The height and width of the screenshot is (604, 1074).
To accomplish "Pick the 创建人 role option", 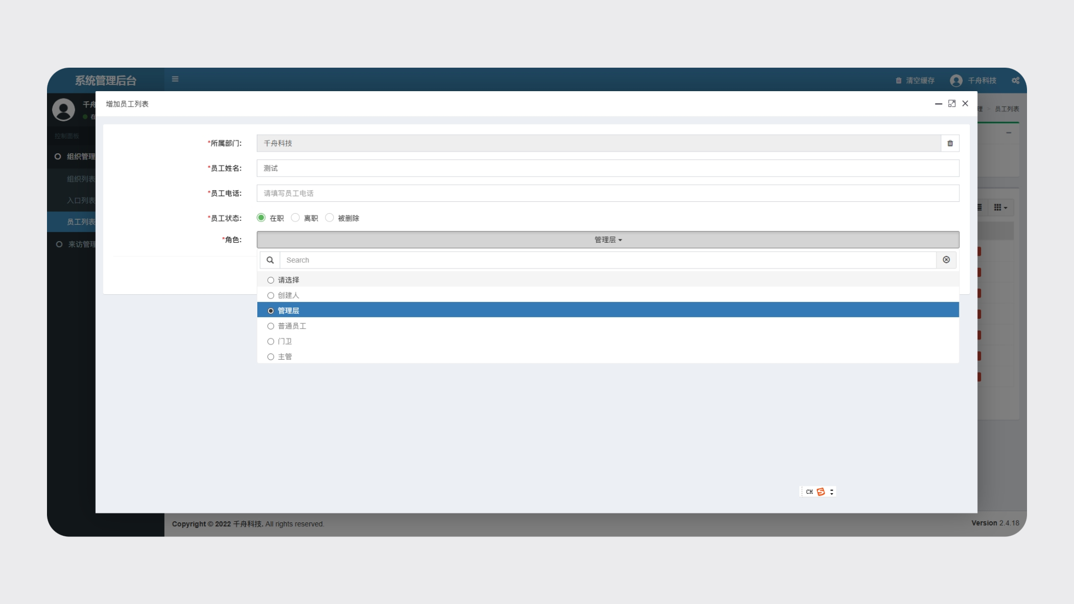I will 288,295.
